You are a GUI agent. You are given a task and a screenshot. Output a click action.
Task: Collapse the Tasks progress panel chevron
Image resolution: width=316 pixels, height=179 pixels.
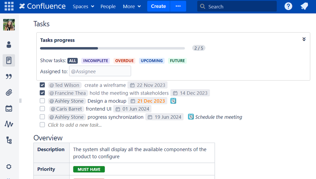click(x=304, y=39)
